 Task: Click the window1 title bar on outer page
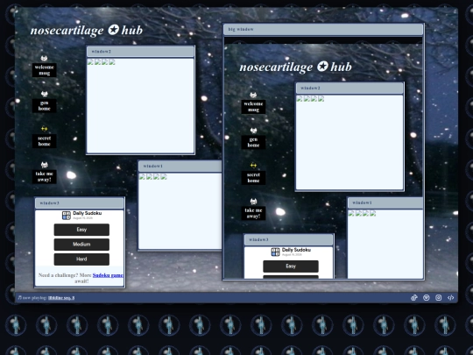[180, 167]
